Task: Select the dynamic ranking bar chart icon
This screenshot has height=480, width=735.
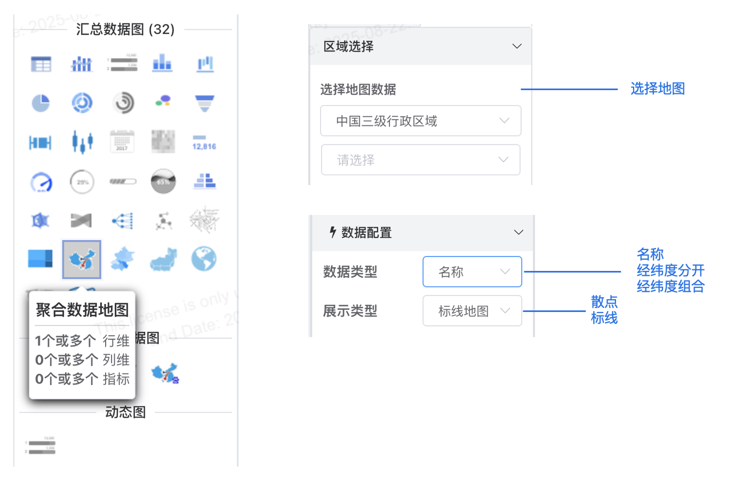Action: [41, 446]
